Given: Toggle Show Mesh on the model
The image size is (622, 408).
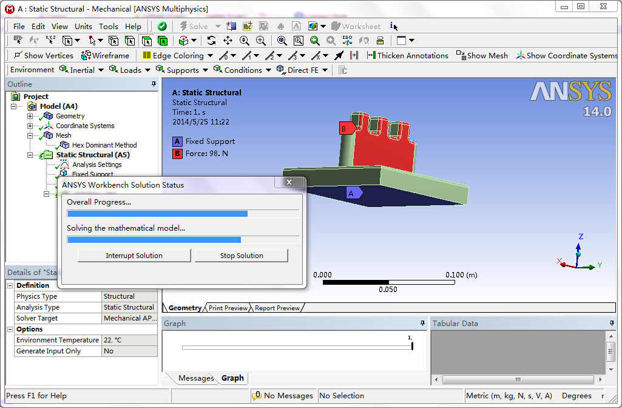Looking at the screenshot, I should pyautogui.click(x=482, y=55).
